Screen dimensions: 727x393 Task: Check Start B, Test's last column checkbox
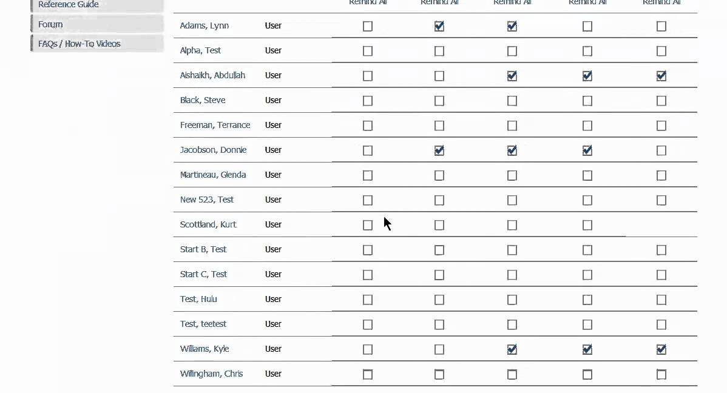661,250
